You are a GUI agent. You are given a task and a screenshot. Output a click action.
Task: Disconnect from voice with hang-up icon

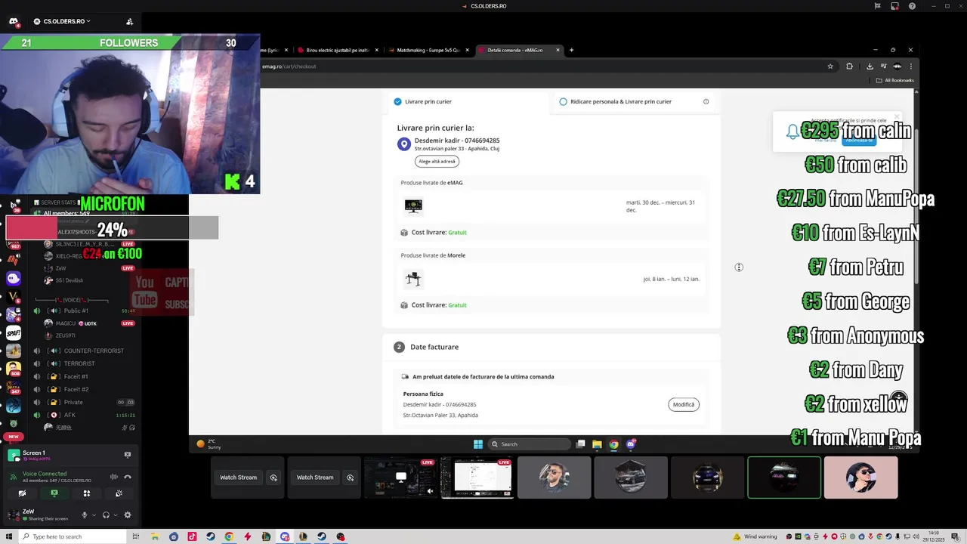pos(128,477)
